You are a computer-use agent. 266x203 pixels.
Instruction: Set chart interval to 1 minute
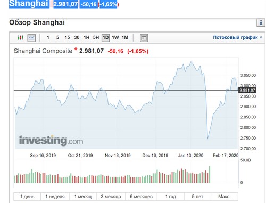click(48, 37)
